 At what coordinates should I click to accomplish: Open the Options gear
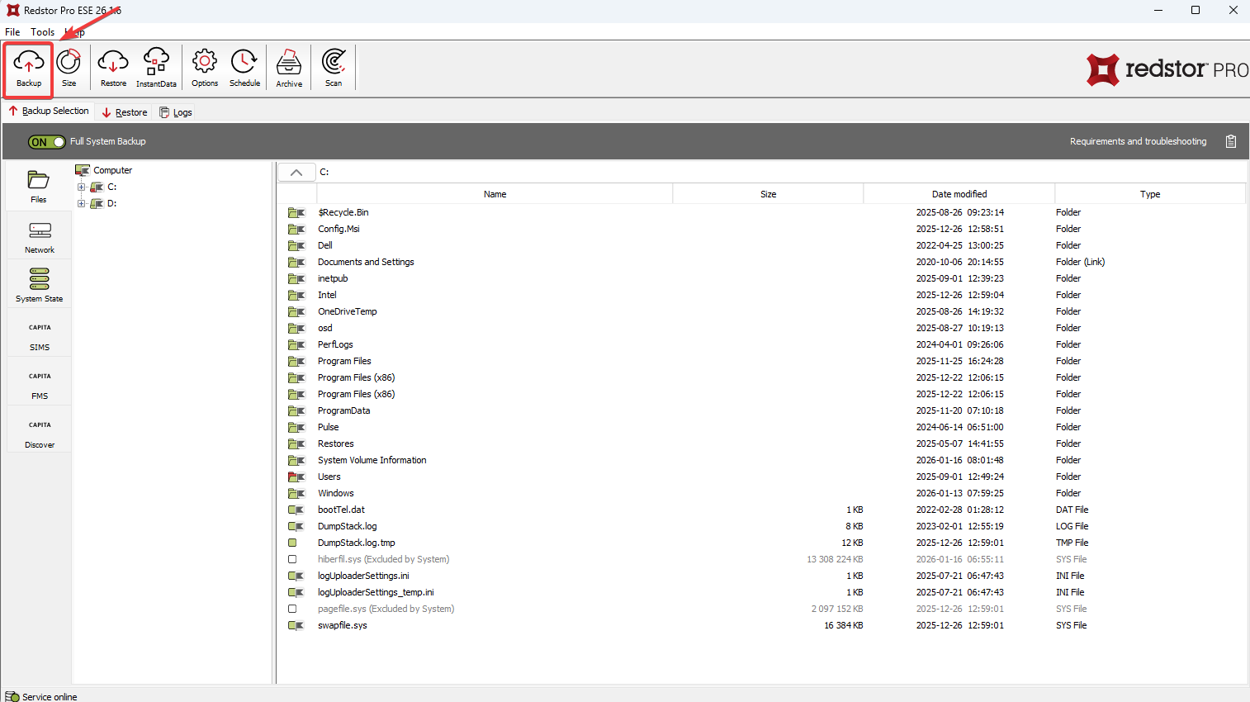click(x=205, y=68)
